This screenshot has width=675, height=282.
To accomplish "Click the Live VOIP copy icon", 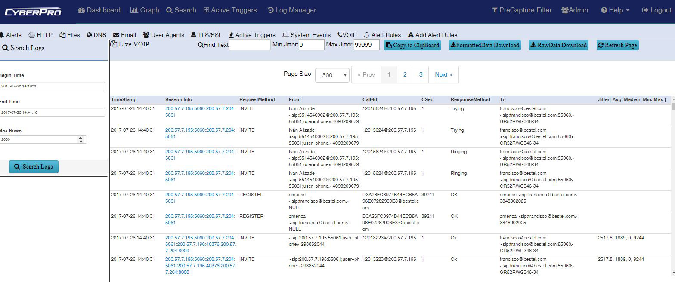I will (114, 44).
